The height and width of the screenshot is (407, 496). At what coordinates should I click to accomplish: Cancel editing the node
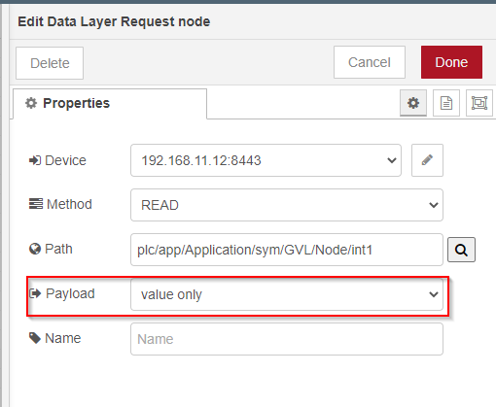tap(370, 62)
